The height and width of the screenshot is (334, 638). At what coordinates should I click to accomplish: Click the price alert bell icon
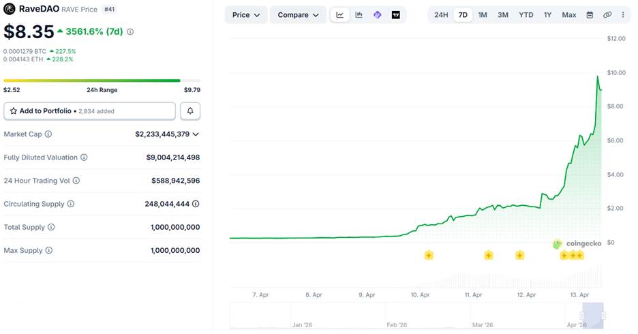coord(190,110)
